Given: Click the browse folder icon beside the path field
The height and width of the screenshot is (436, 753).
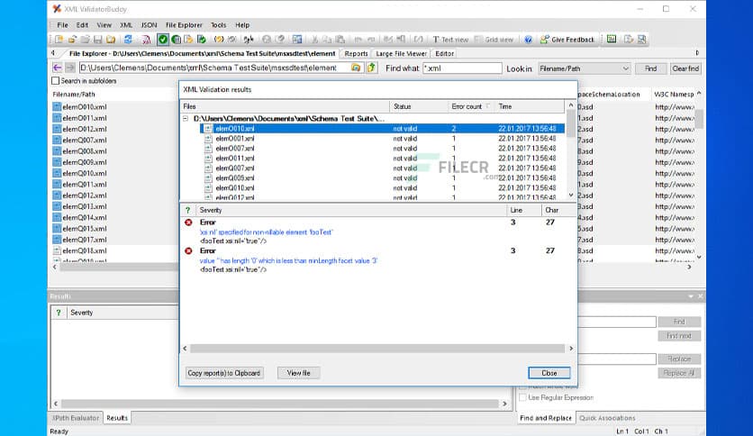Looking at the screenshot, I should tap(356, 68).
